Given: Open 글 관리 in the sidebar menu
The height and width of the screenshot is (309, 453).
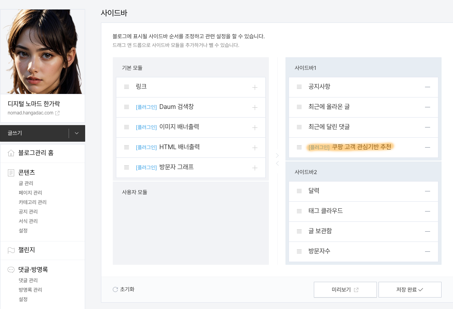Looking at the screenshot, I should (26, 183).
